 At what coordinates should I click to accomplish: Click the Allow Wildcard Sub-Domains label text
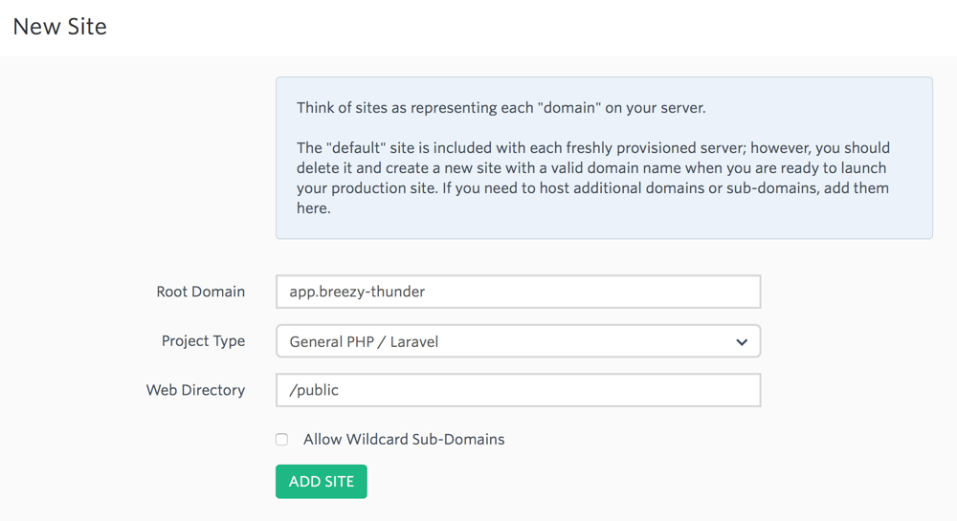(404, 440)
